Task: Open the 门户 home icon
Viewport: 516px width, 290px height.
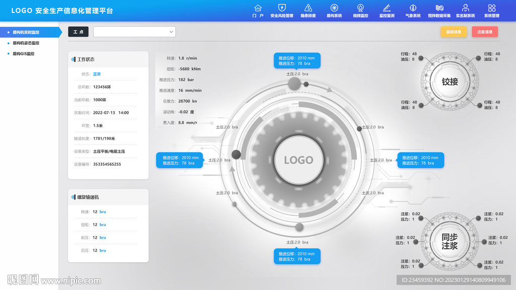Action: tap(258, 8)
